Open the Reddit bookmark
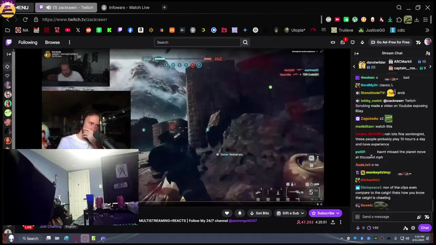 89,30
